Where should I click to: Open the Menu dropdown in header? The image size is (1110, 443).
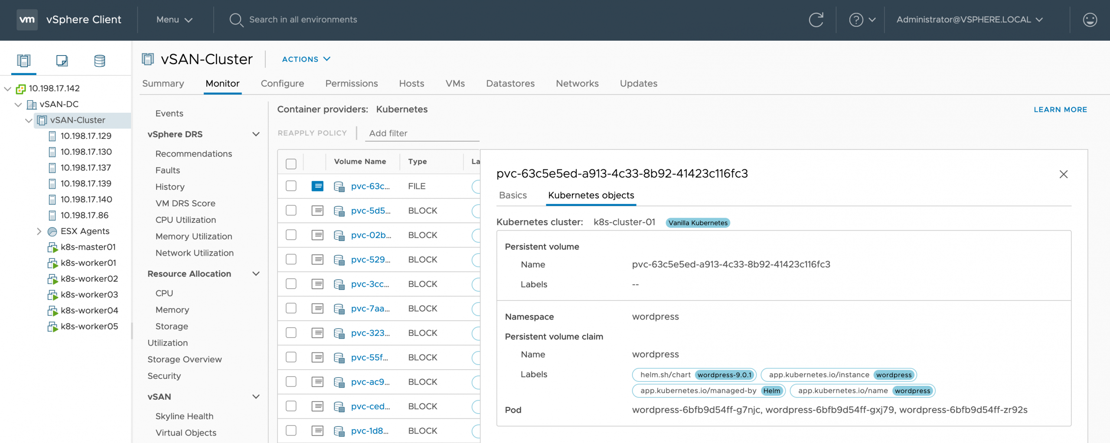pyautogui.click(x=174, y=20)
